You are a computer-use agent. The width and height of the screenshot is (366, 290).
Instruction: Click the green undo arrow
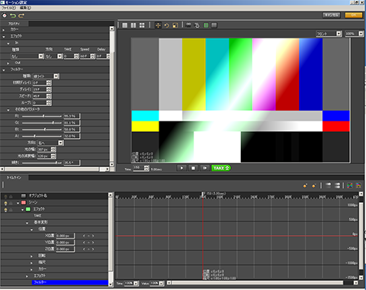pyautogui.click(x=13, y=15)
